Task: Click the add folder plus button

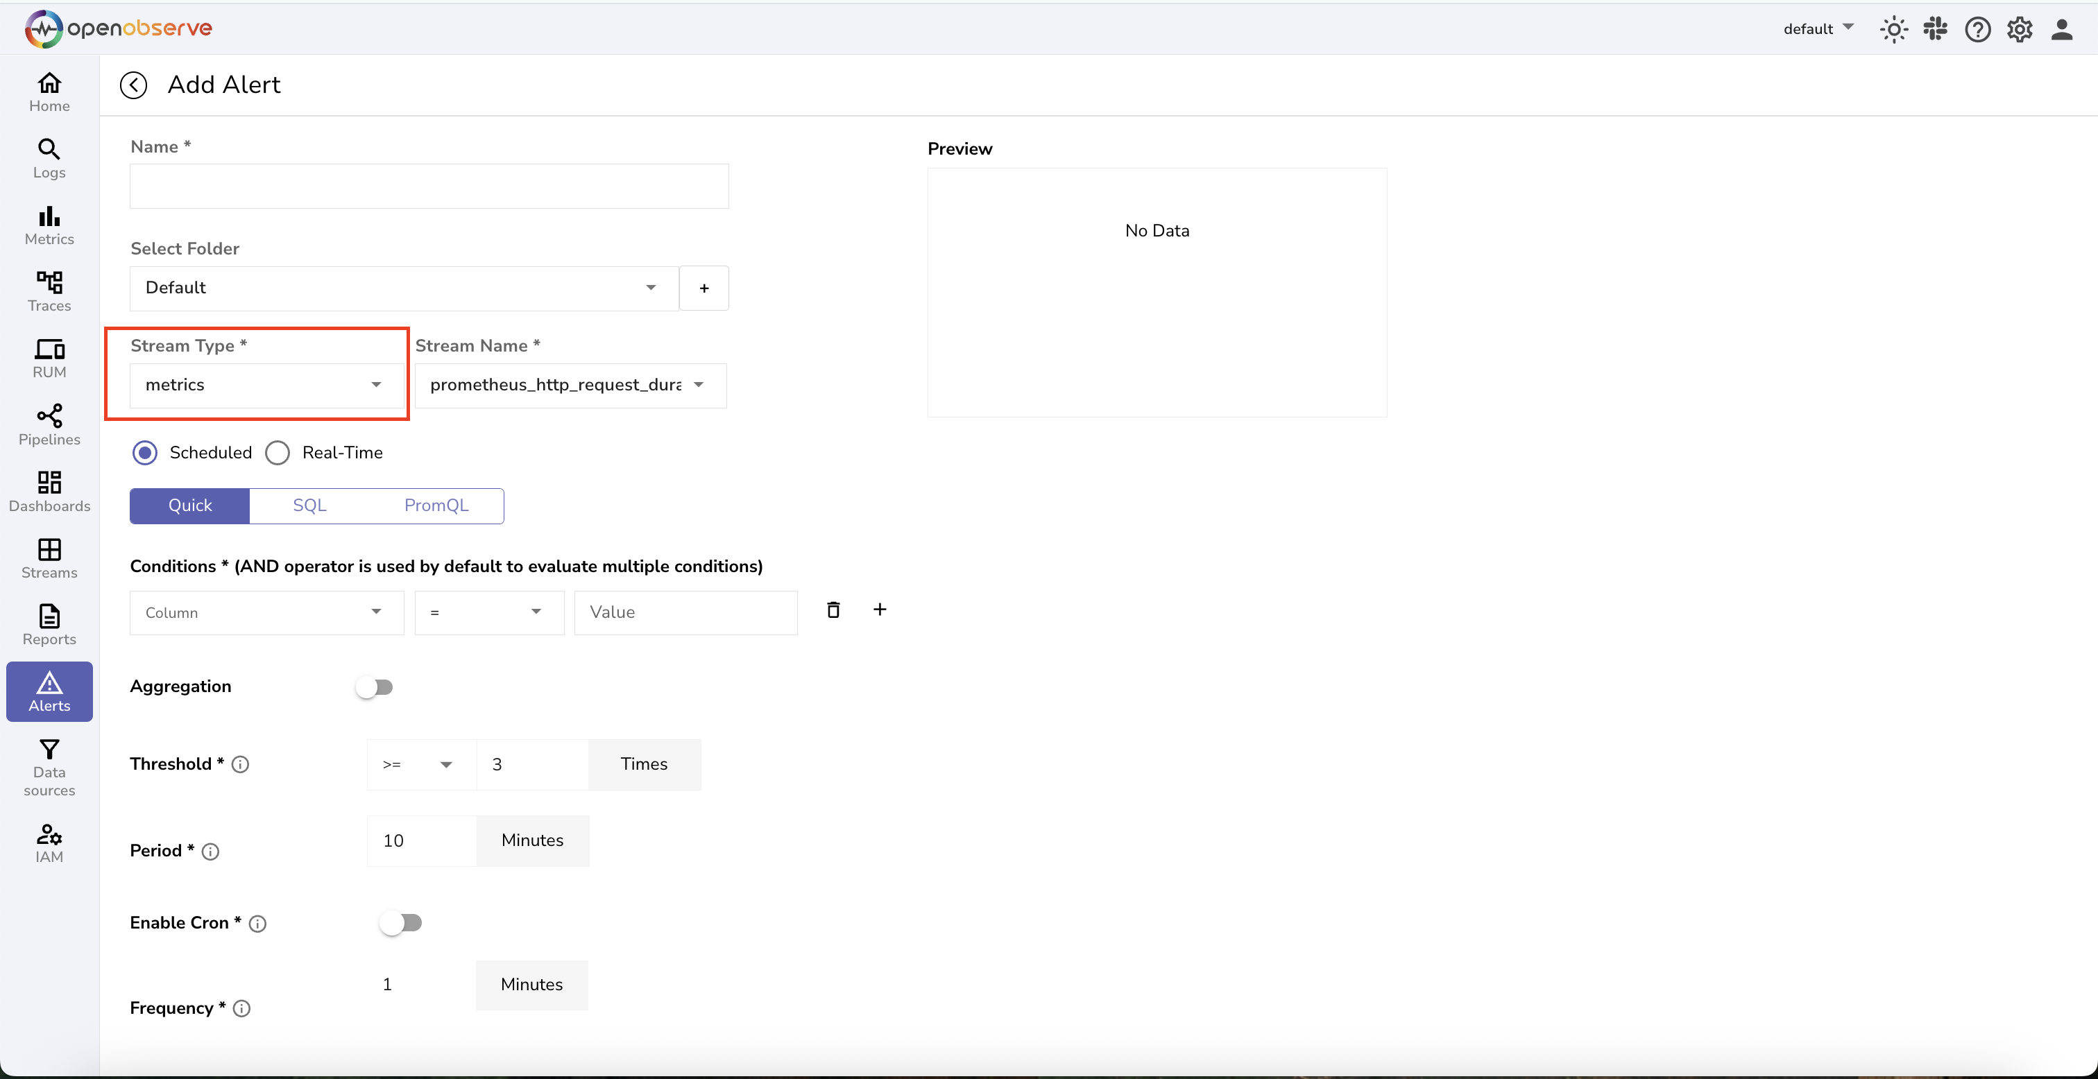Action: tap(703, 288)
